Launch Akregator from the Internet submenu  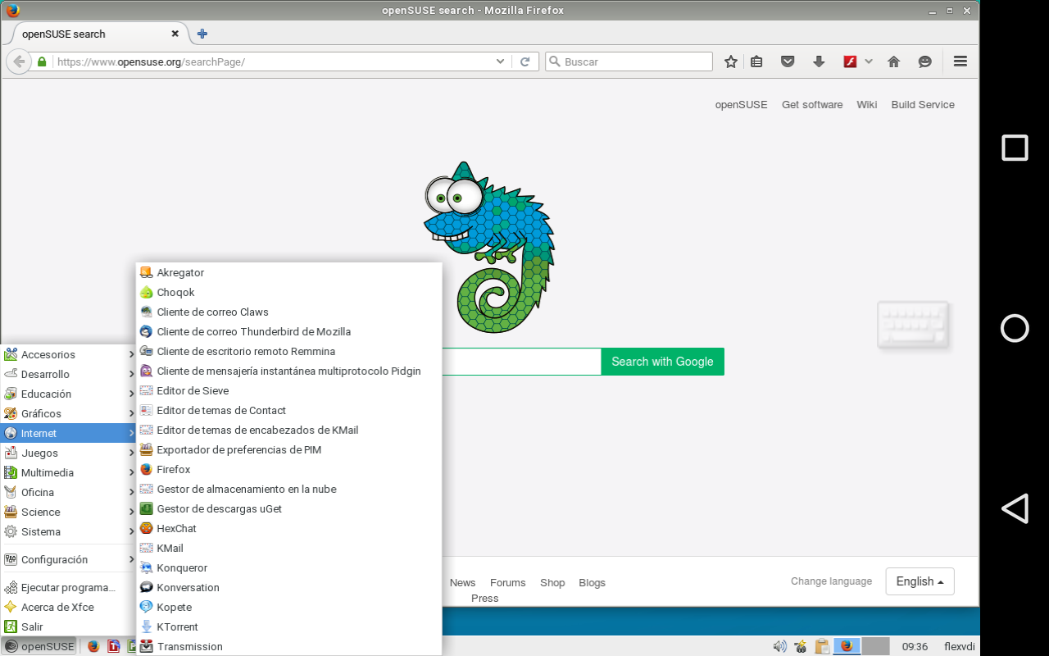288,272
